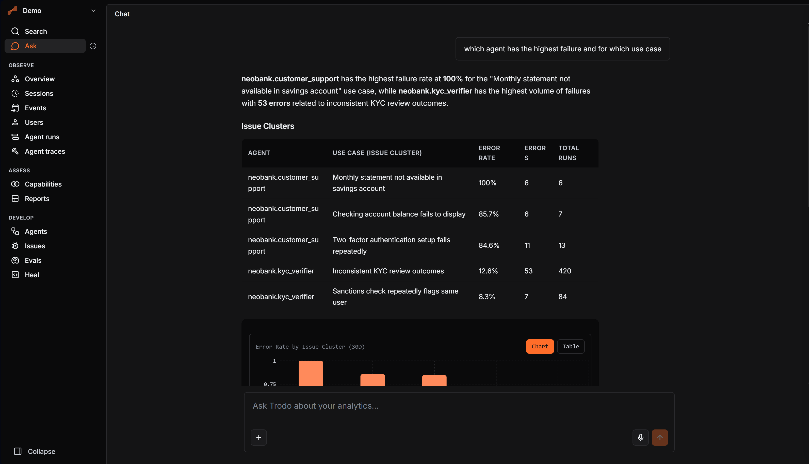Click "Checking account balance fails to display"
The image size is (809, 464).
coord(399,214)
